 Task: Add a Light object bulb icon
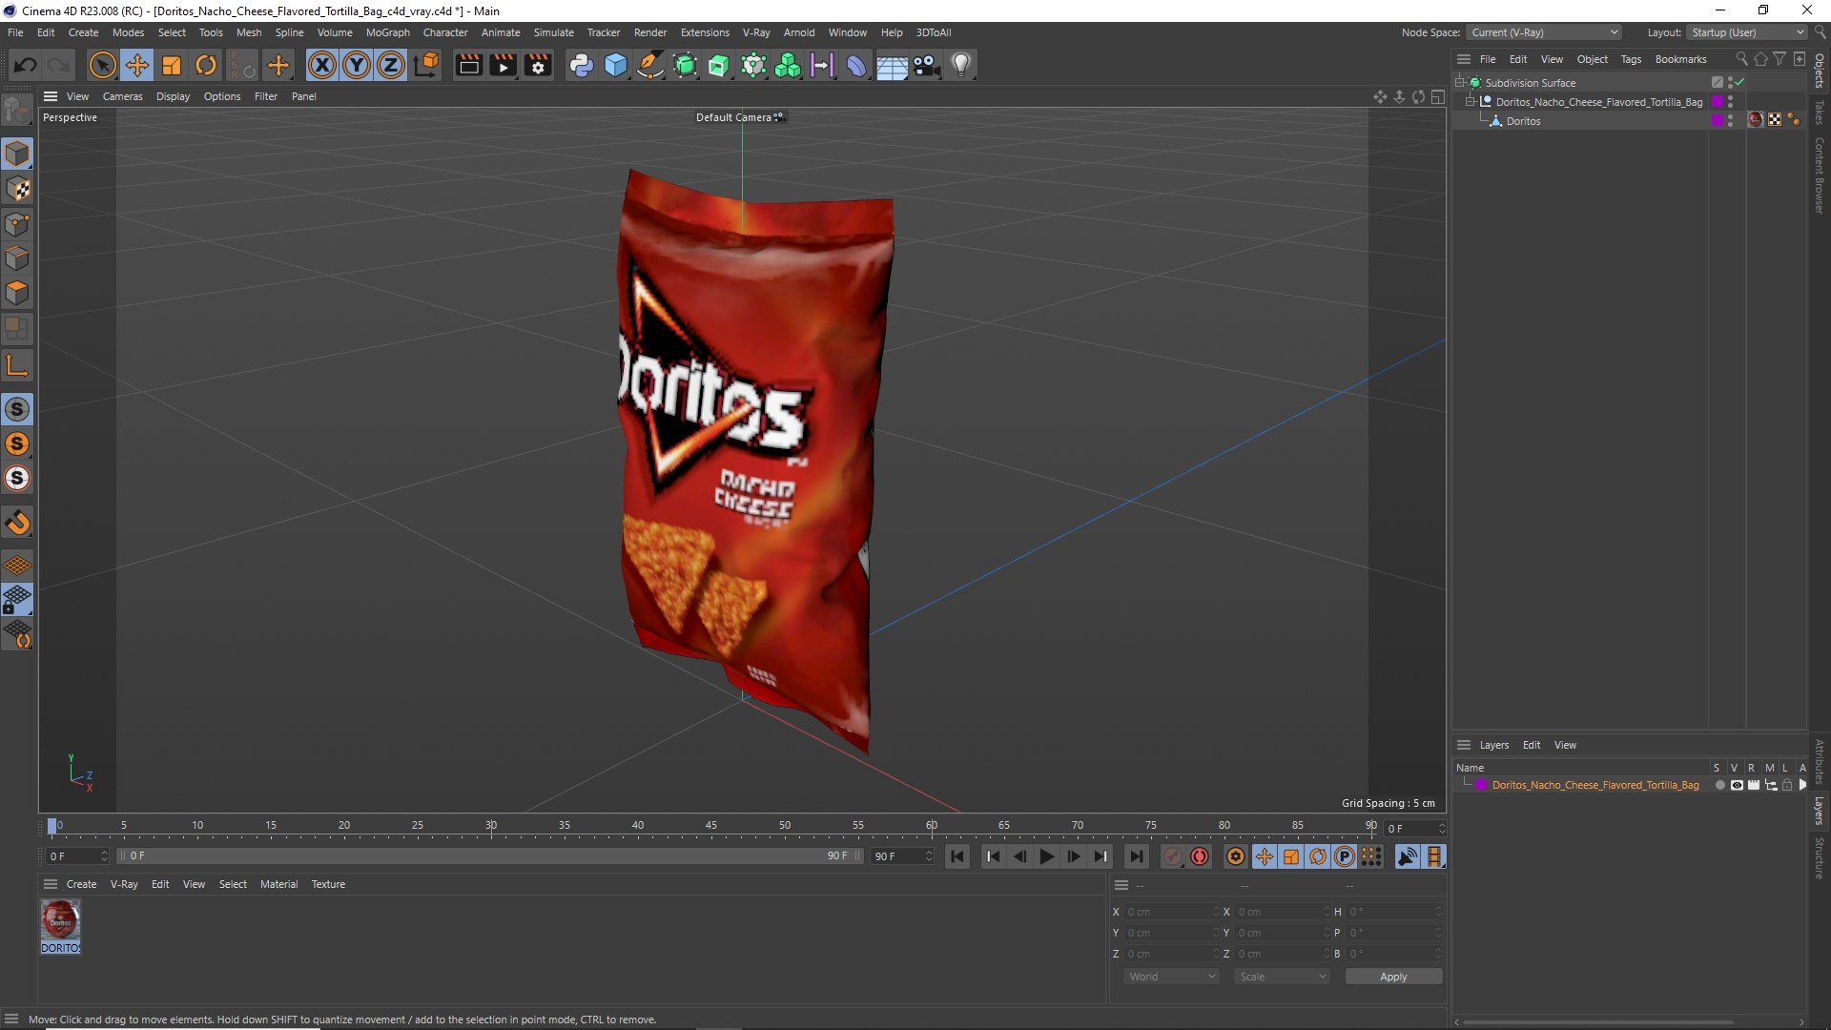coord(961,65)
